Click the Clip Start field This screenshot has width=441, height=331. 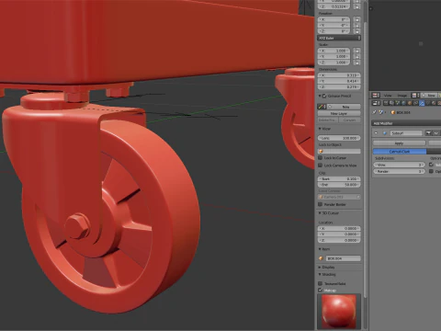click(x=339, y=178)
